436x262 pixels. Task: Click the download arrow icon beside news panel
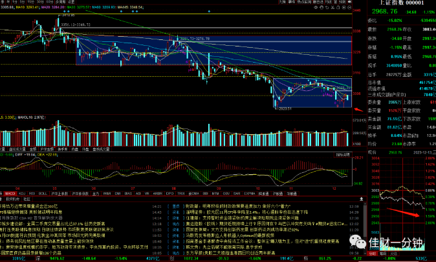tap(362, 199)
